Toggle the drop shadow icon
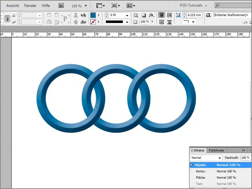 click(x=144, y=15)
